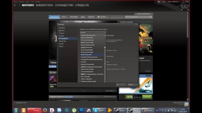The image size is (202, 113).
Task: Choose Português-Brasil in the language list
Action: [92, 60]
